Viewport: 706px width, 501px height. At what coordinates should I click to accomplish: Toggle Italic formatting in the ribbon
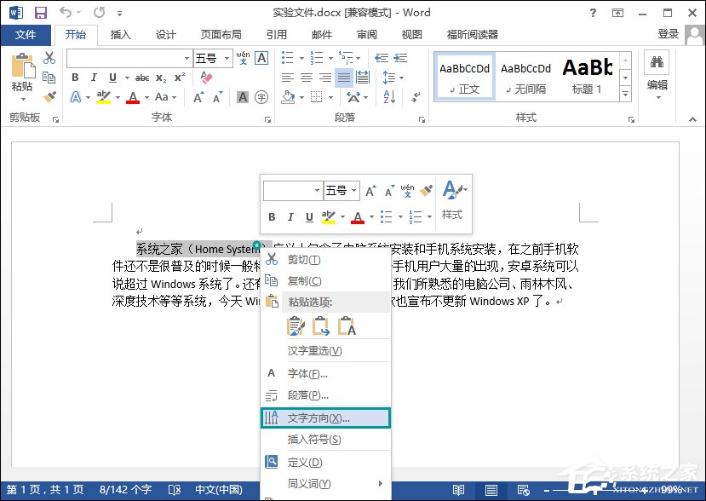94,78
